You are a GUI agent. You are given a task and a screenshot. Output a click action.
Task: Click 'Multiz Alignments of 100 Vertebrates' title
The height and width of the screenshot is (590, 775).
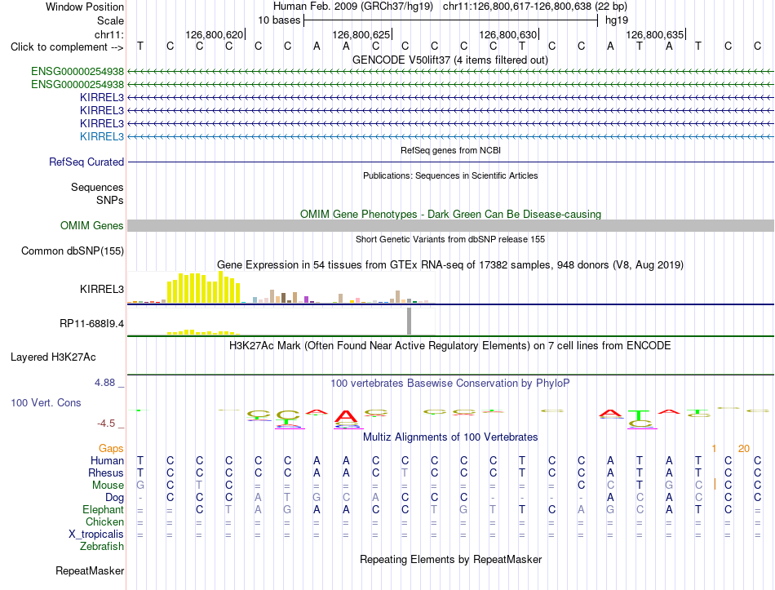(450, 437)
